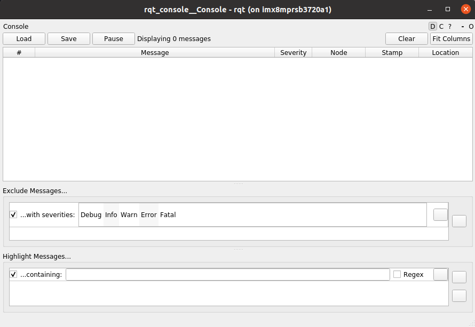This screenshot has width=475, height=327.
Task: Select Debug in the severities list
Action: click(91, 214)
